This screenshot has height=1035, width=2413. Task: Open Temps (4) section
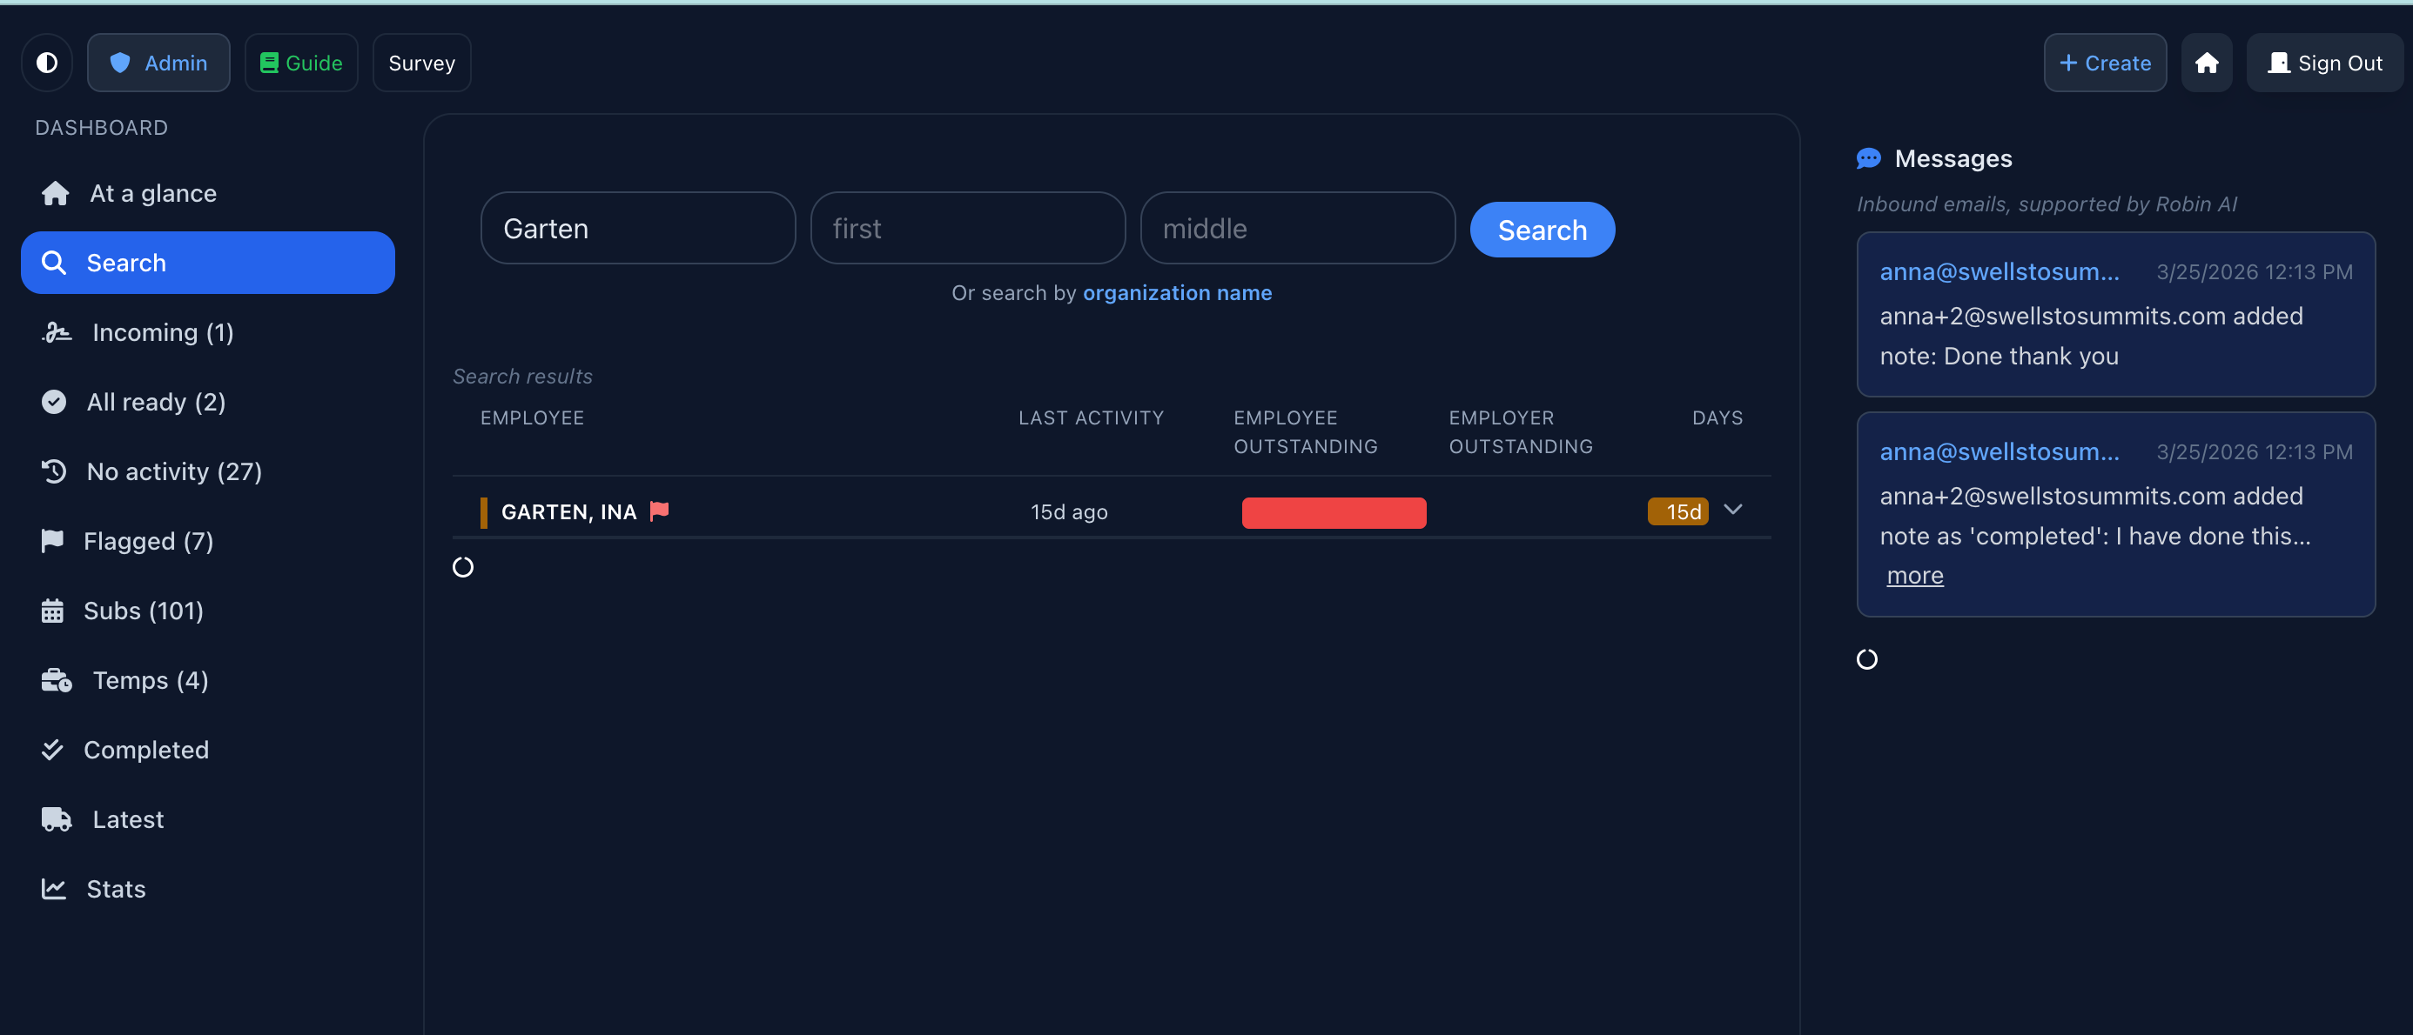coord(150,680)
